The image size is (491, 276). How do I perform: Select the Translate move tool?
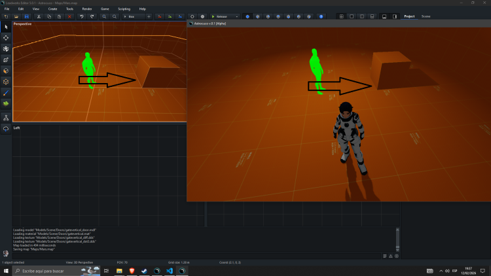click(6, 38)
